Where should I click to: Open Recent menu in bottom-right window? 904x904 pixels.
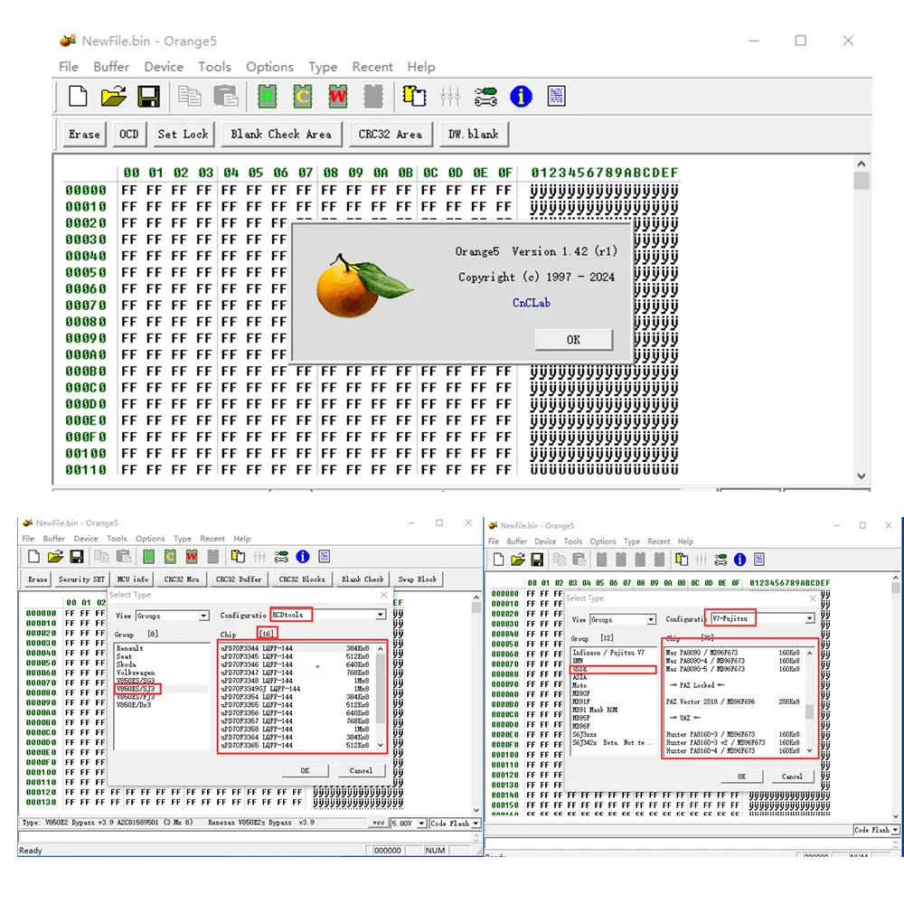pyautogui.click(x=659, y=541)
